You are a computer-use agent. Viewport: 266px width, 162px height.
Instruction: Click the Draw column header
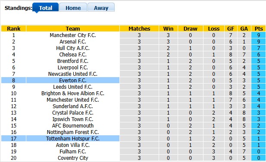191,28
